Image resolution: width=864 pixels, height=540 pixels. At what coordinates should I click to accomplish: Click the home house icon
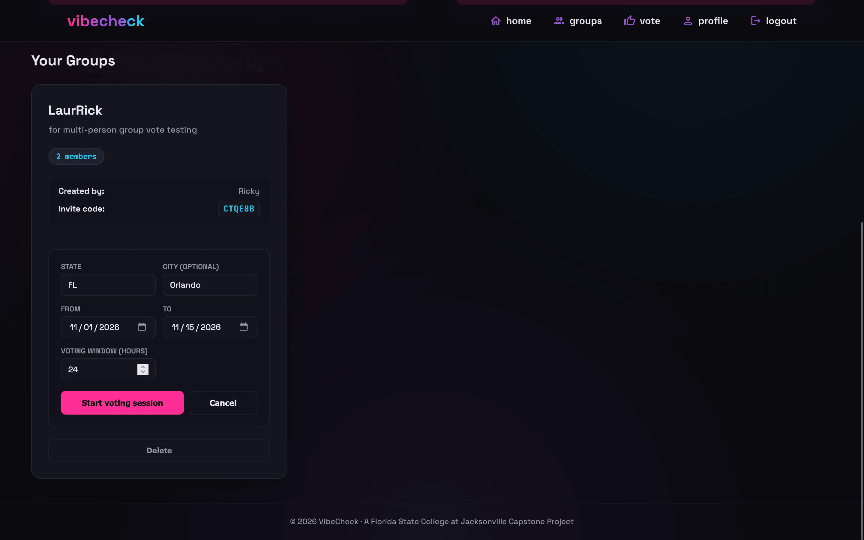(x=496, y=21)
